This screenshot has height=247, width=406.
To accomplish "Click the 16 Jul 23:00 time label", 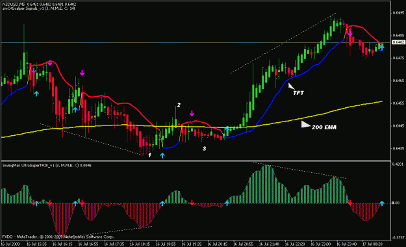I will [x=321, y=244].
